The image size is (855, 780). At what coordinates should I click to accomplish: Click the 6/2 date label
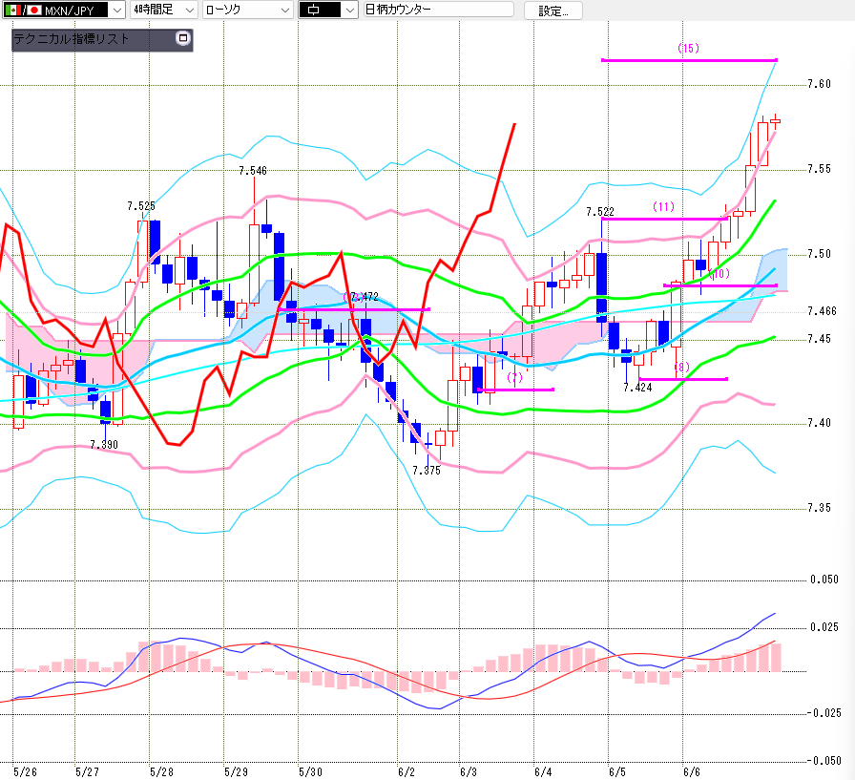[x=407, y=771]
